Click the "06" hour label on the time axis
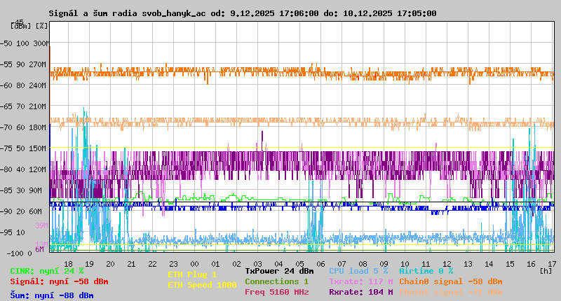Screen dimensions: 561x301 (321, 264)
